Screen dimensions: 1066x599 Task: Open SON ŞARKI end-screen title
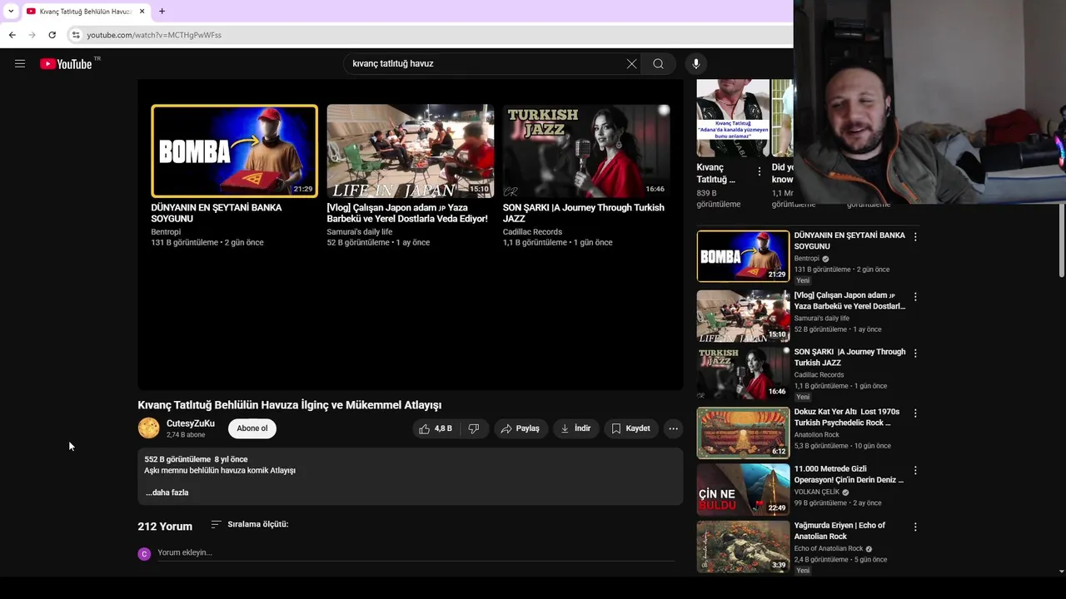584,213
